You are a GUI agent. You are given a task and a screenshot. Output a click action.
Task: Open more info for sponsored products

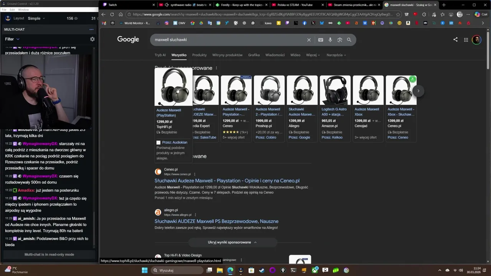click(x=216, y=68)
